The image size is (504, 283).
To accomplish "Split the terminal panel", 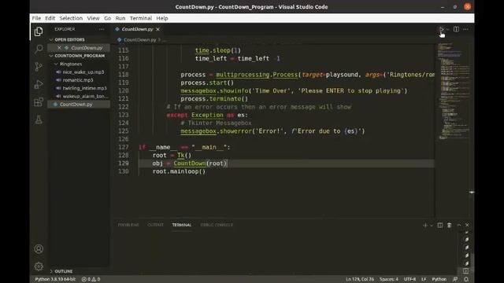I will click(x=440, y=226).
